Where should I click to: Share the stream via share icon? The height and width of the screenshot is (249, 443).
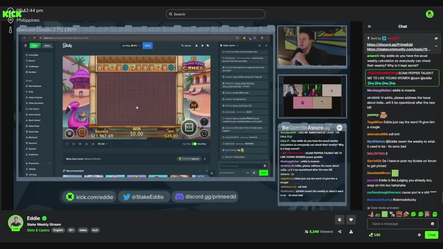(x=340, y=232)
